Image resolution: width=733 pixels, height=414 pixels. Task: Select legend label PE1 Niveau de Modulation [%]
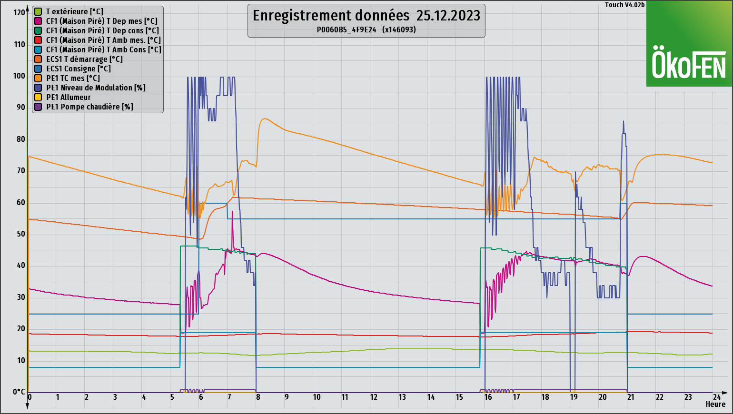[x=96, y=88]
